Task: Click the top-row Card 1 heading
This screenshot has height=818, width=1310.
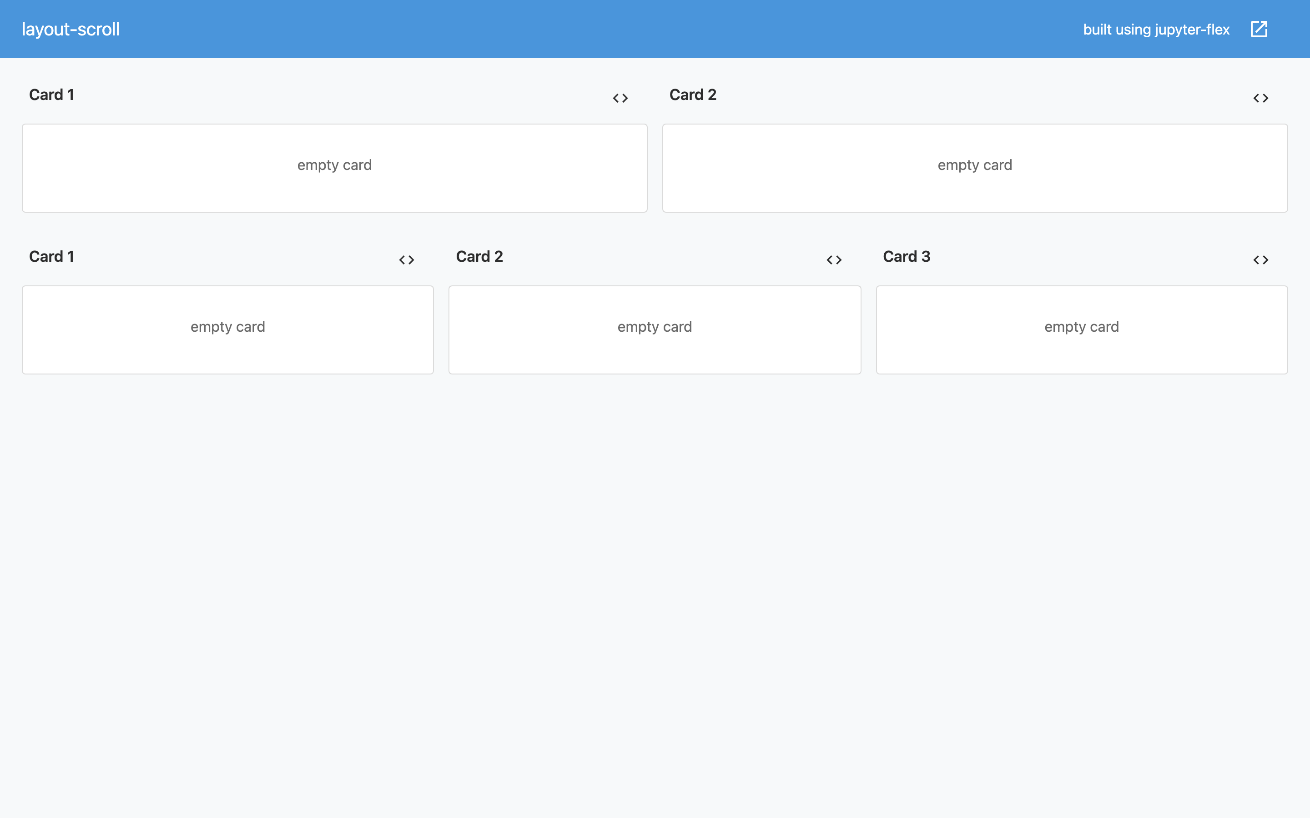Action: tap(51, 95)
